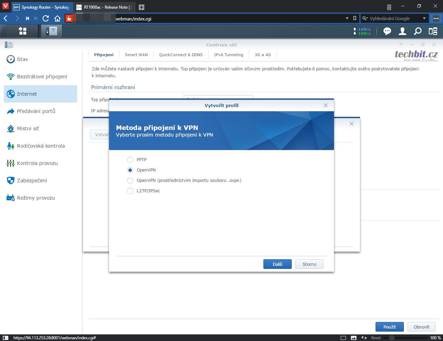Open the widgets panel icon
The width and height of the screenshot is (443, 341).
point(433,31)
